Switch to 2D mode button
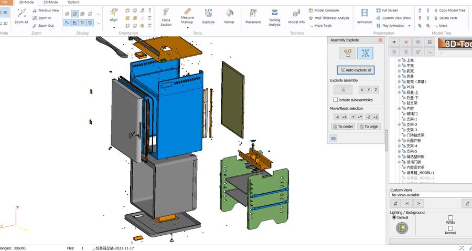The width and height of the screenshot is (472, 251). coord(4,23)
